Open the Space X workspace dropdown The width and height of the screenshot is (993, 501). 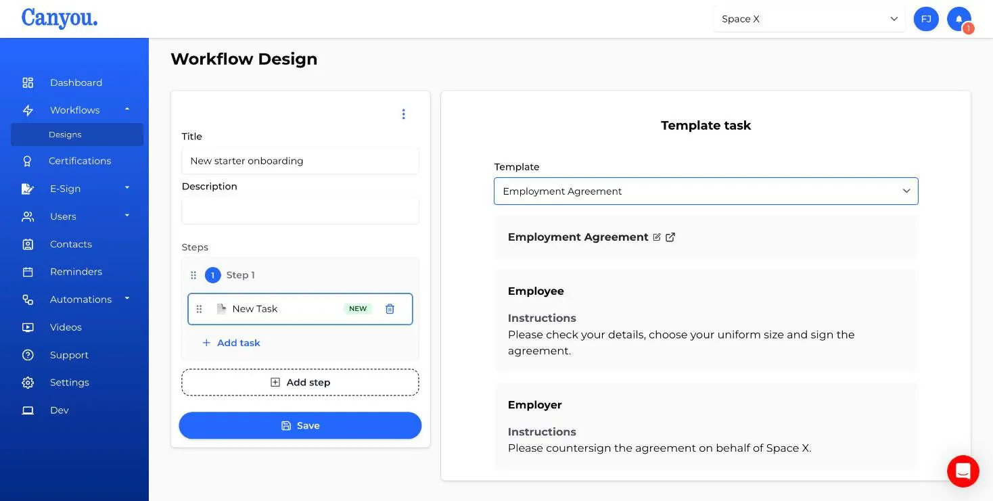pyautogui.click(x=809, y=19)
